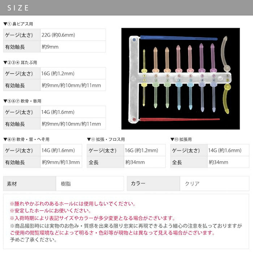Click the blue circled ⑪ marker on the runner

point(134,39)
